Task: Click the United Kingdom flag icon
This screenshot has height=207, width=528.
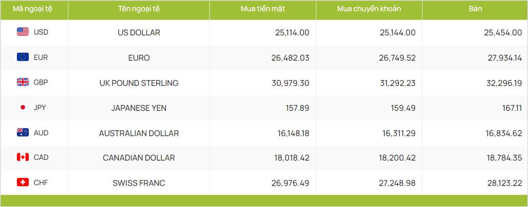Action: [23, 82]
